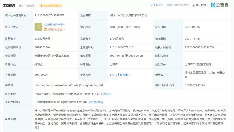Select organization code 60743022-6
This screenshot has height=132, width=234.
pyautogui.click(x=42, y=47)
